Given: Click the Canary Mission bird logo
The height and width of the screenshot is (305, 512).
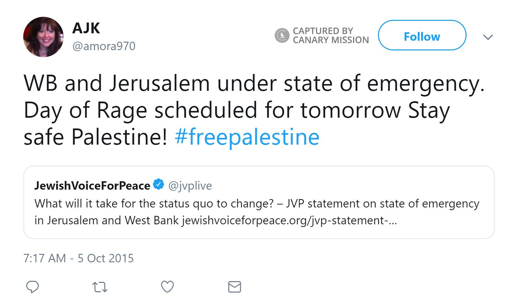Looking at the screenshot, I should 282,35.
